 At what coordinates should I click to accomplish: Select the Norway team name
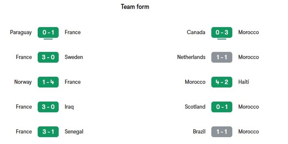coord(23,82)
